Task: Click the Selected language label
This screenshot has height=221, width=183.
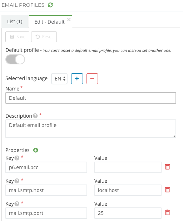Action: coord(26,78)
